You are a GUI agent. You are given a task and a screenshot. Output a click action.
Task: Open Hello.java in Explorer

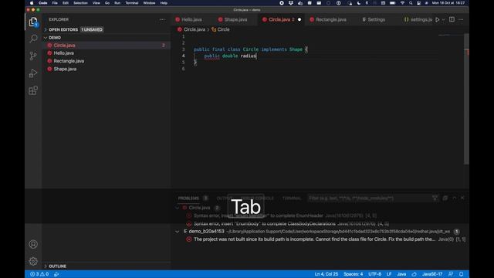[x=107, y=53]
